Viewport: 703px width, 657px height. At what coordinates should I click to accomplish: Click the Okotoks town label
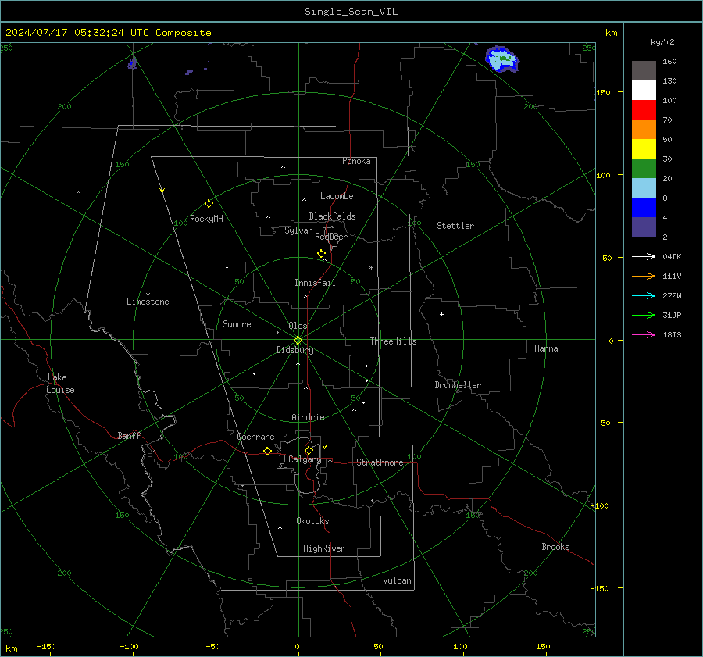click(312, 521)
